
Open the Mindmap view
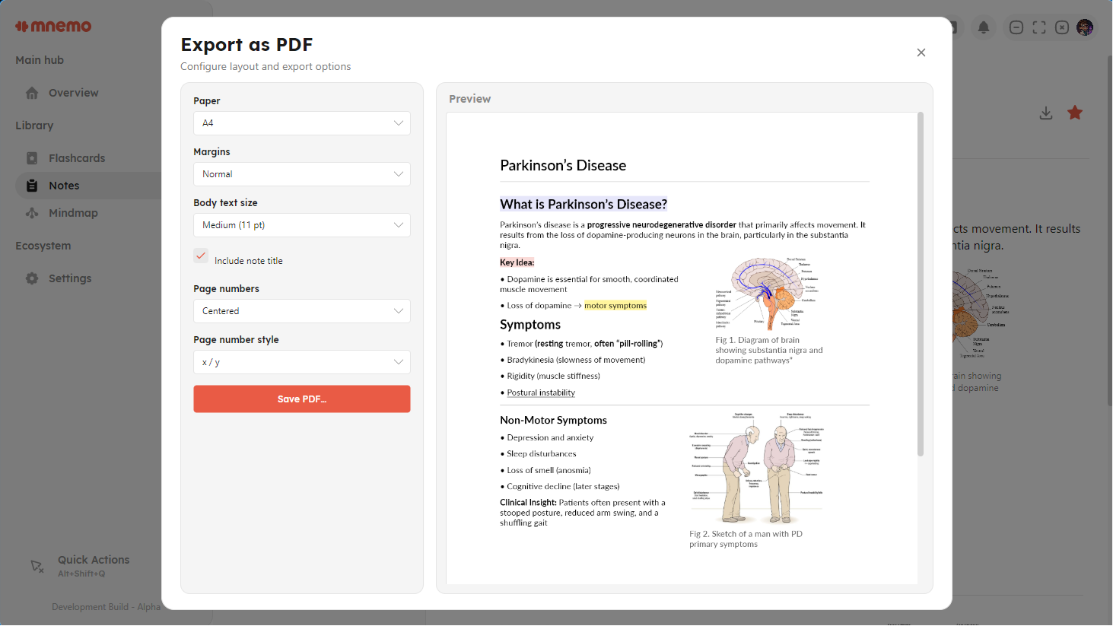point(73,213)
